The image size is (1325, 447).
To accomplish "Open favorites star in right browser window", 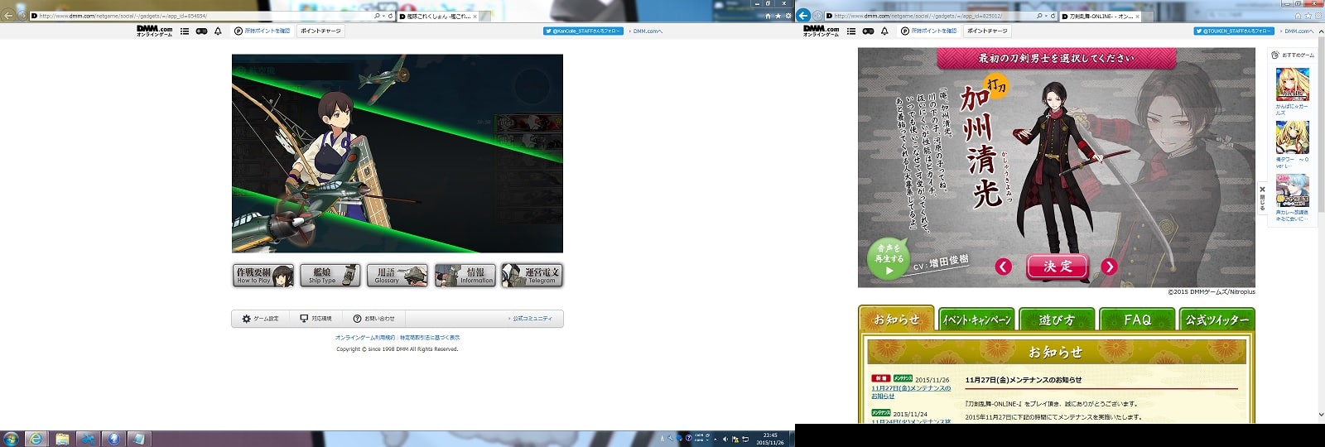I will 1310,16.
